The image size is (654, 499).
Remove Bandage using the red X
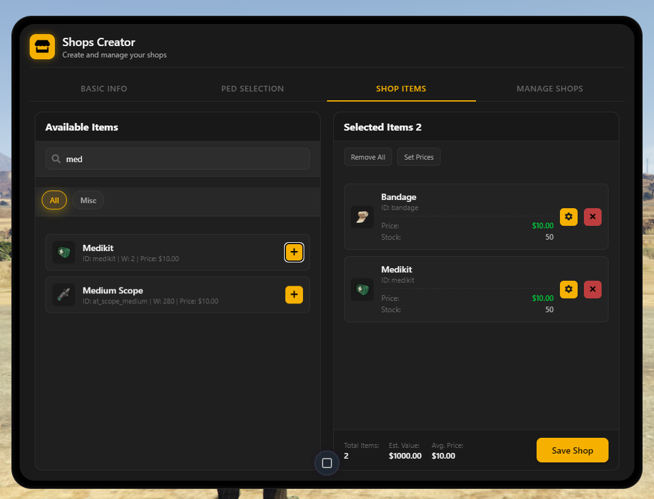tap(593, 217)
